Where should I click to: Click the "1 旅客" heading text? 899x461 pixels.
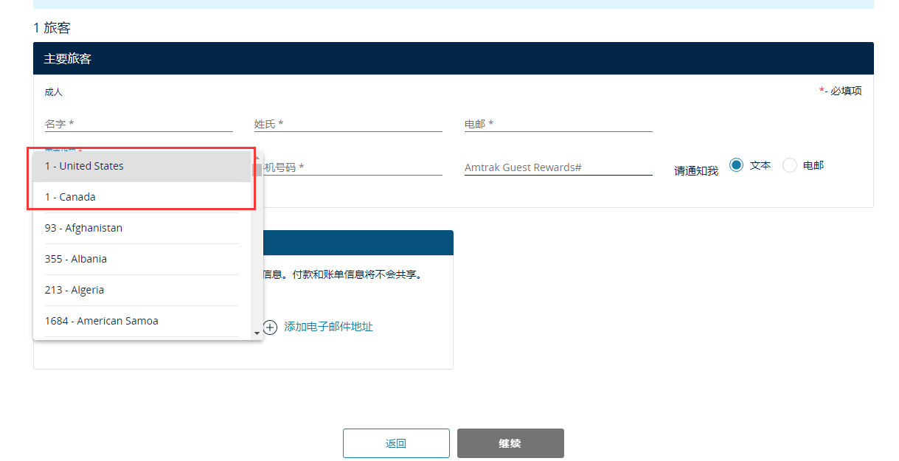52,28
